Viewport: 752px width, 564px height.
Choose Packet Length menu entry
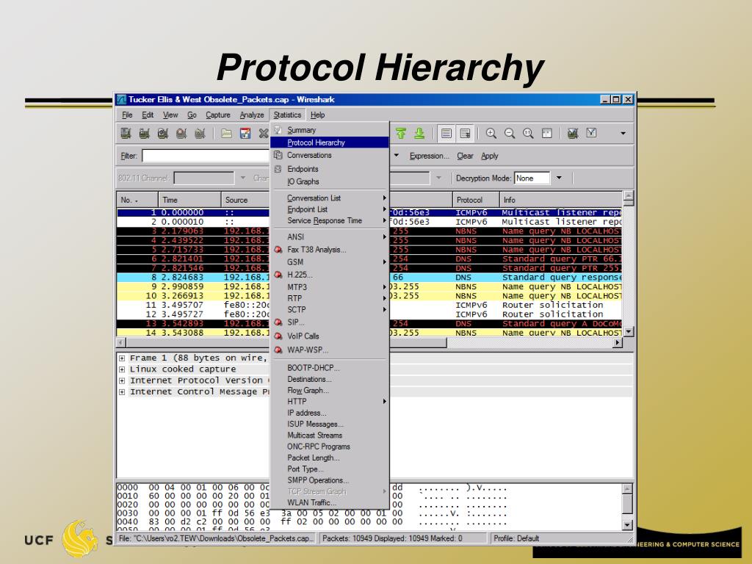pos(330,458)
